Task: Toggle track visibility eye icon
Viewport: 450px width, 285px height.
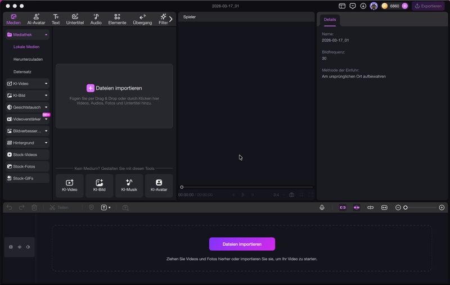Action: 20,247
